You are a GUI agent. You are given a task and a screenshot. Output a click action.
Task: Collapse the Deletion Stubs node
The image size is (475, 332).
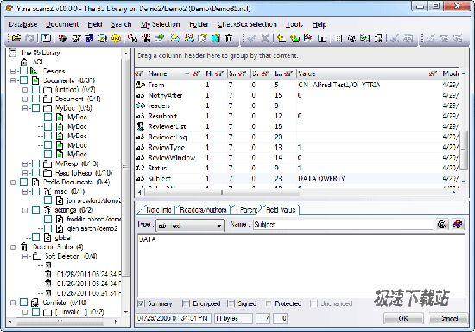(13, 247)
